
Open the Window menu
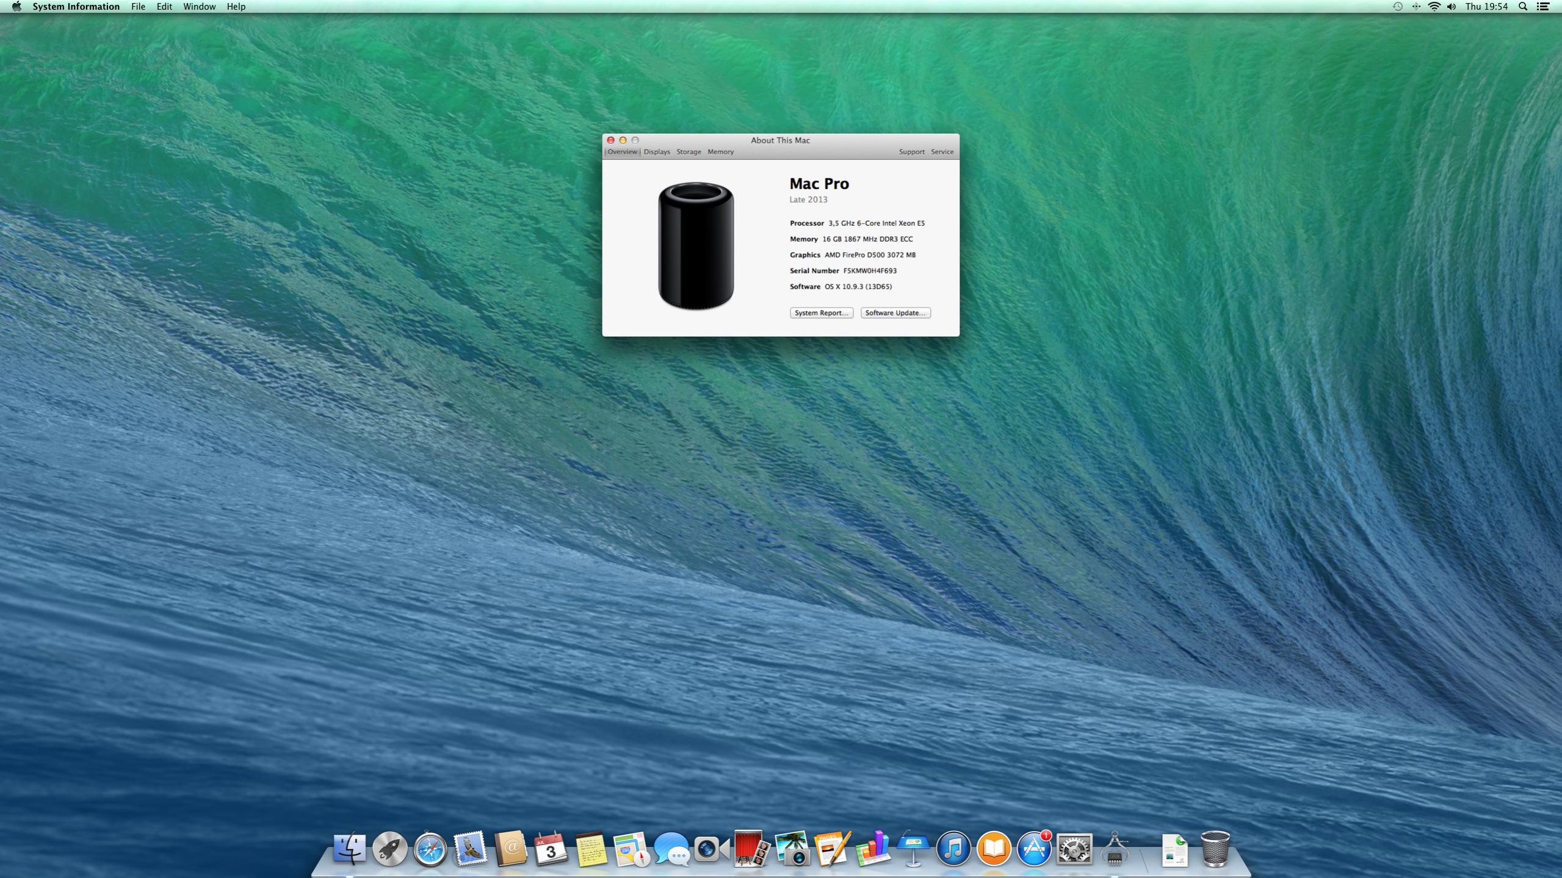pyautogui.click(x=200, y=7)
